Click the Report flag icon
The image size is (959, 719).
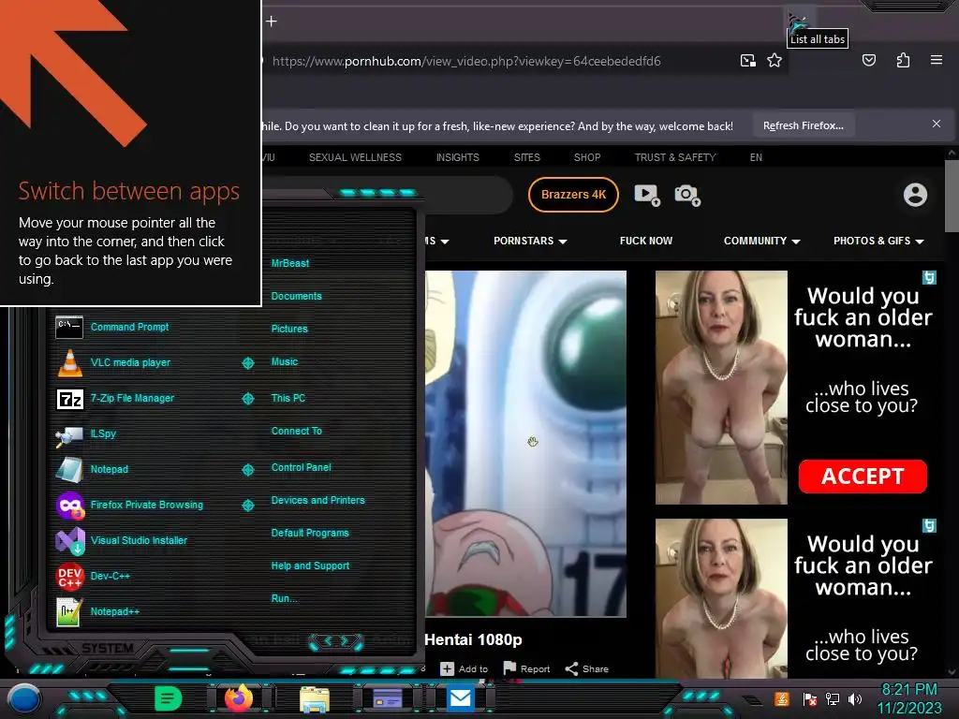(509, 668)
